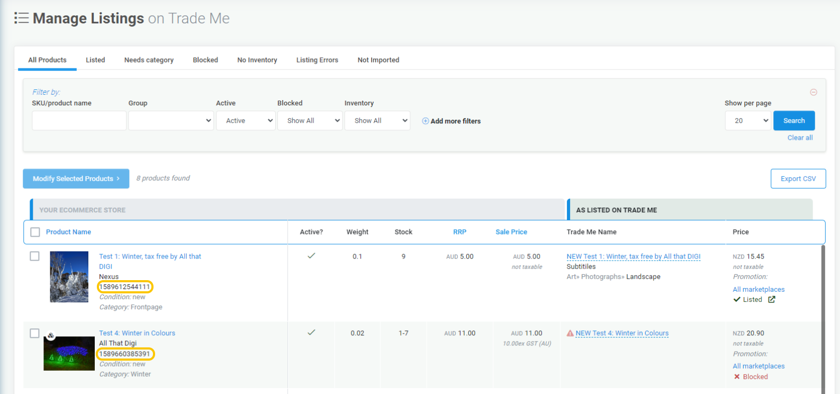This screenshot has height=394, width=840.
Task: Open the external link icon next to Listed
Action: [772, 299]
